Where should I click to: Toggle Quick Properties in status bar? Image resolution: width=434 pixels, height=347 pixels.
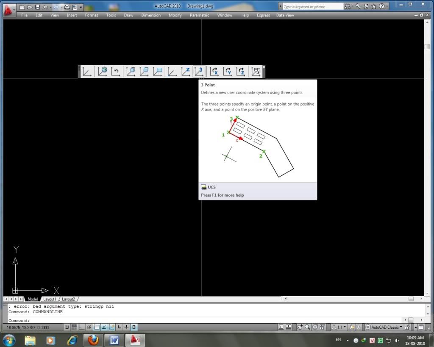[134, 327]
